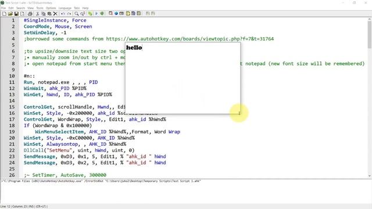Viewport: 372px width, 209px height.
Task: Open Find with the magnifying glass icon
Action: (x=76, y=14)
